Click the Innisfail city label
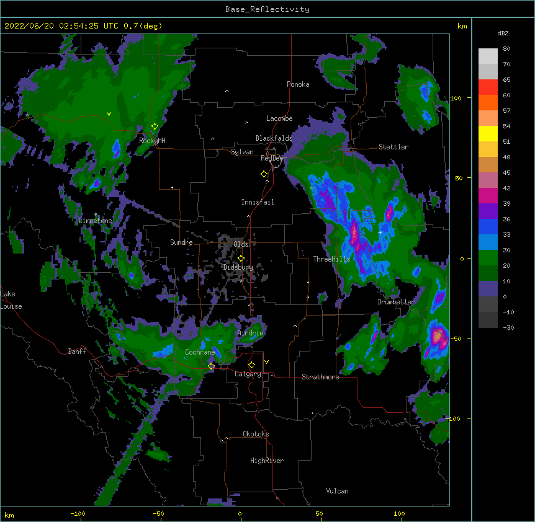 click(258, 202)
